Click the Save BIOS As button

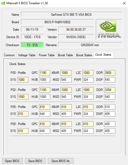(x=61, y=161)
